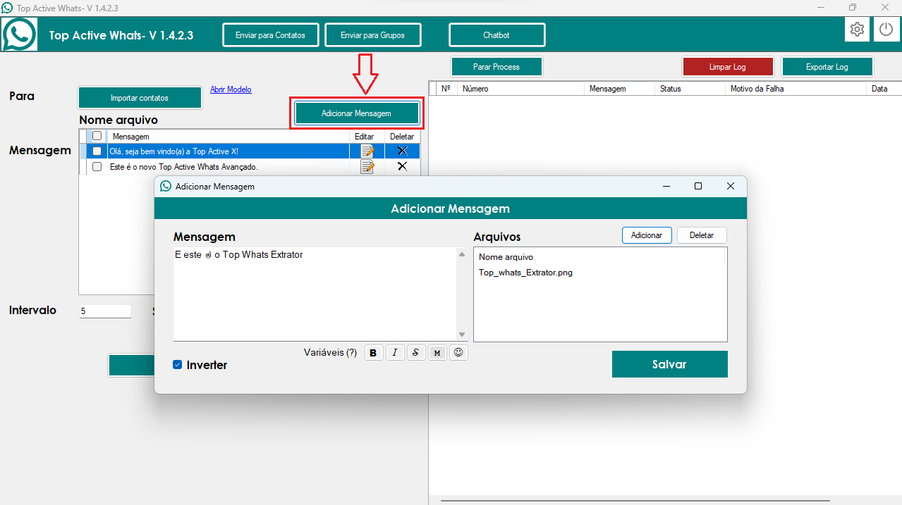Minimize the Adicionar Mensagem dialog
The width and height of the screenshot is (902, 505).
click(666, 186)
